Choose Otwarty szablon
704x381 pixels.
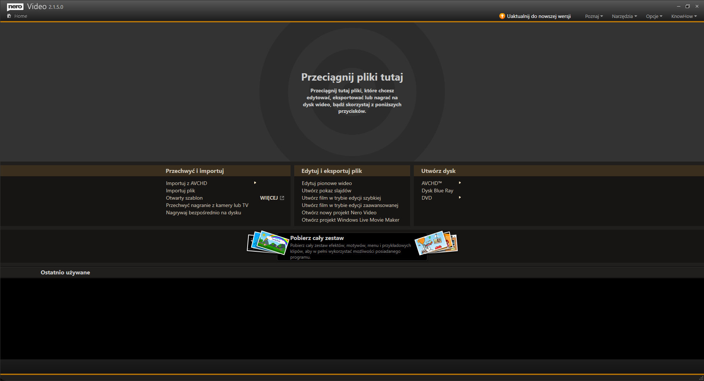point(184,198)
